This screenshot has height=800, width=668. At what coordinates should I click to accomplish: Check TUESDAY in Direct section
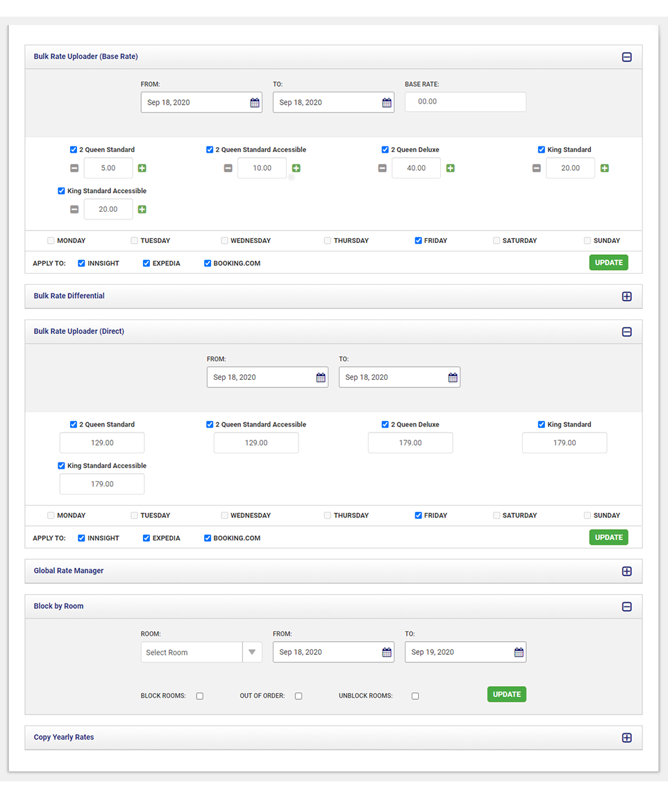134,515
